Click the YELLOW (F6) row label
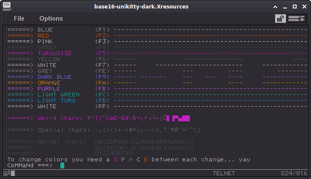 tap(49, 59)
